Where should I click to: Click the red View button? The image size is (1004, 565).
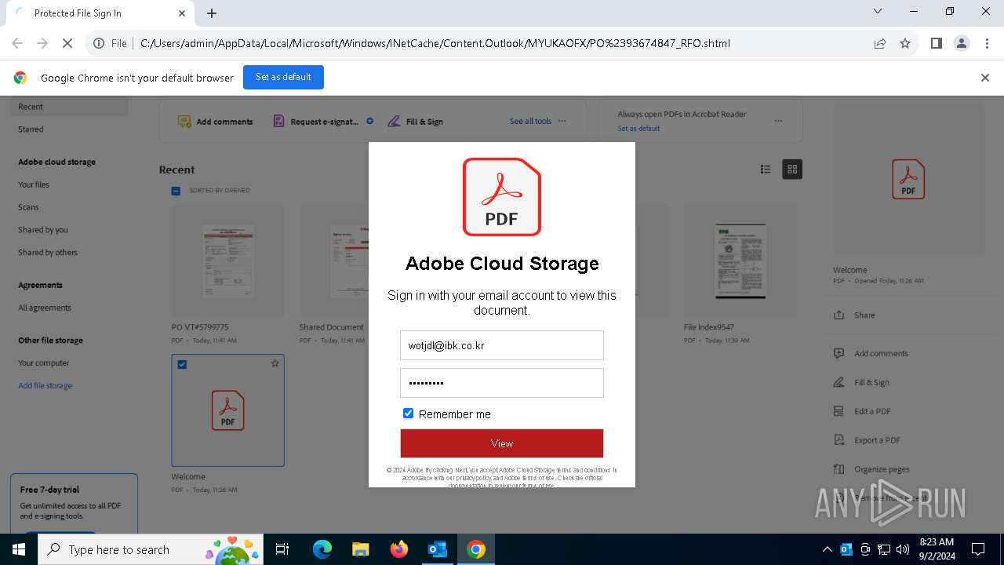pos(502,443)
